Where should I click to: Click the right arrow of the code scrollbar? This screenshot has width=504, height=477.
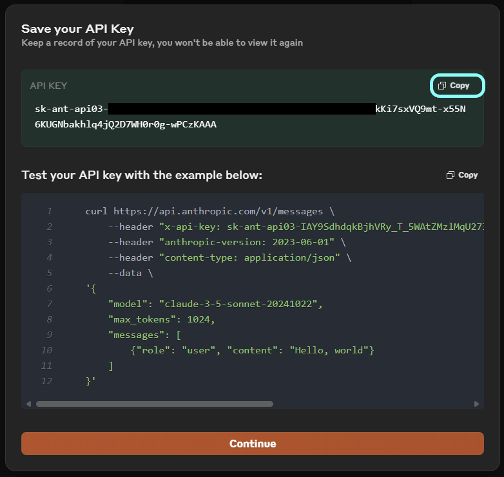coord(476,404)
